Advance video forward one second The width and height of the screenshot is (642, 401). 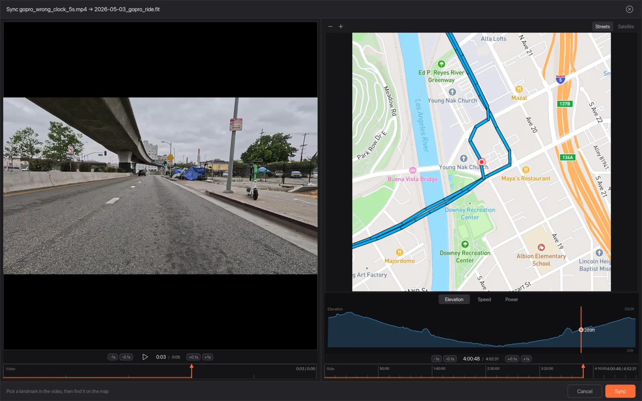tap(207, 357)
